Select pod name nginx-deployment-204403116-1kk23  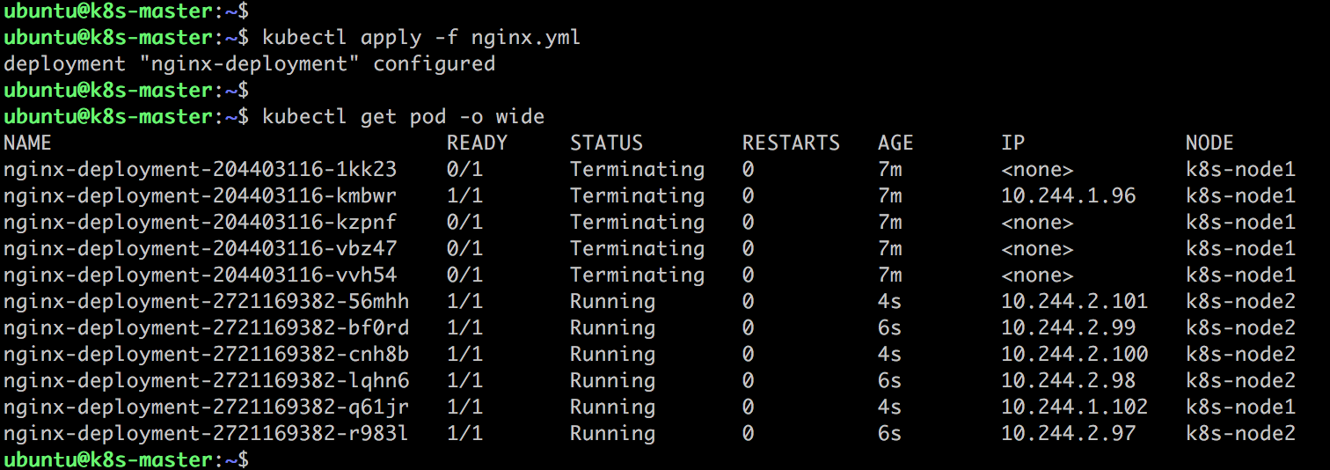[201, 169]
